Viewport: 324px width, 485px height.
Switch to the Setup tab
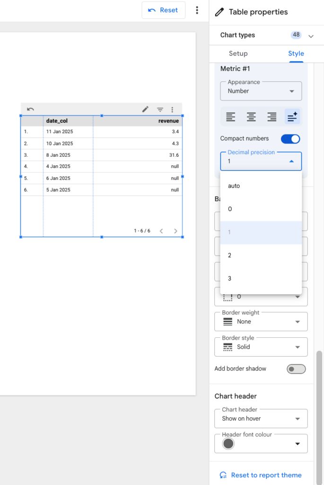coord(238,54)
